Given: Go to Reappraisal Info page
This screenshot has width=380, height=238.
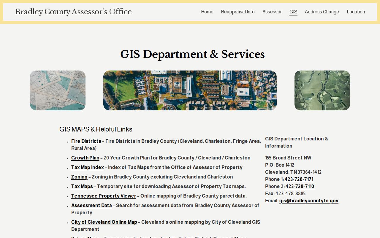Looking at the screenshot, I should click(x=238, y=12).
